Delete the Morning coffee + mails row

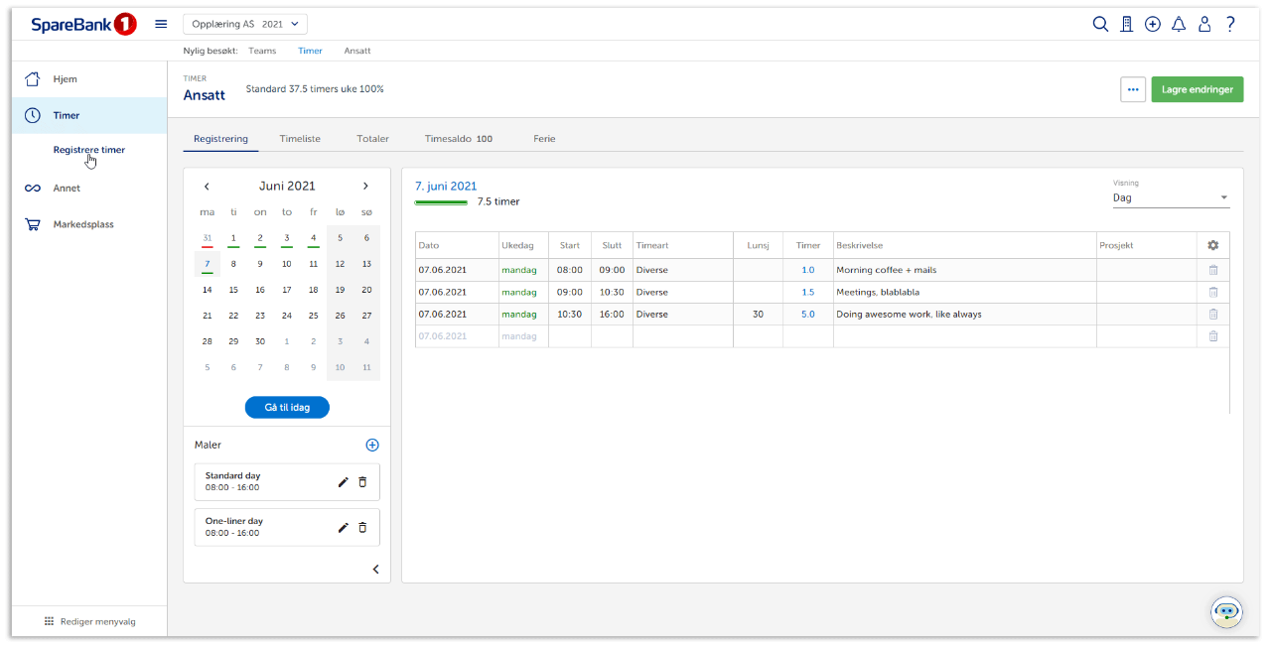[x=1212, y=270]
